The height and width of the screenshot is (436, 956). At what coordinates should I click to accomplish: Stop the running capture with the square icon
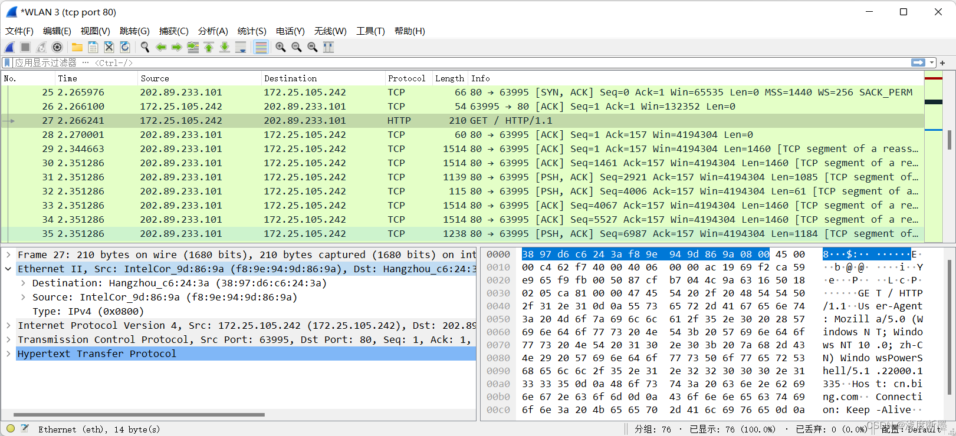(25, 47)
